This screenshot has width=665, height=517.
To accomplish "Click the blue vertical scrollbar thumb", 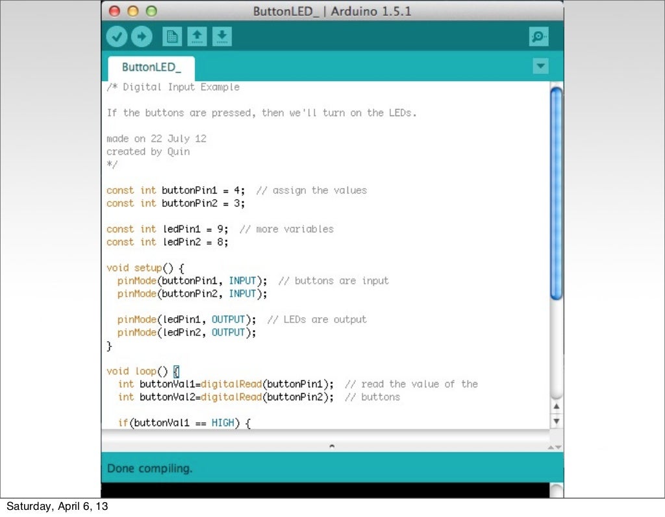I will click(557, 193).
